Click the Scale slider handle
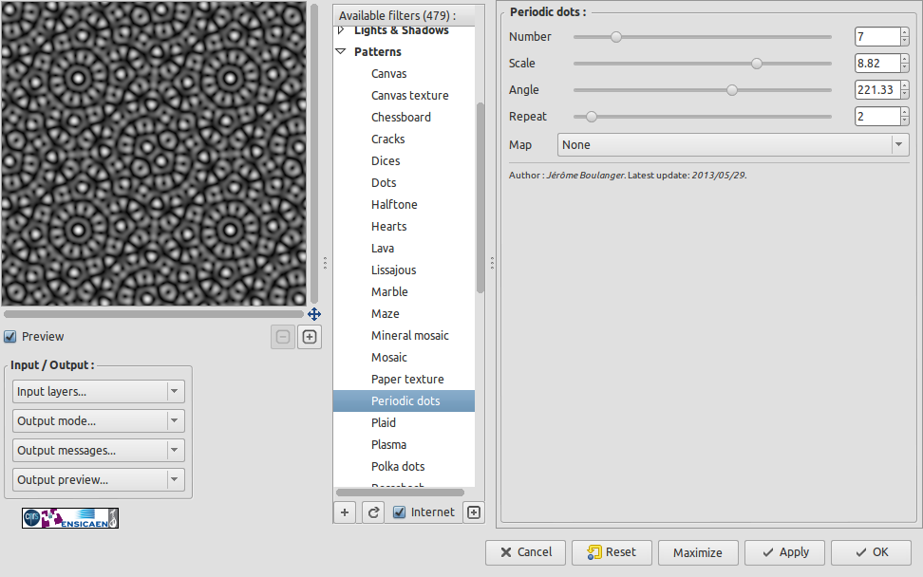The height and width of the screenshot is (577, 923). click(757, 64)
